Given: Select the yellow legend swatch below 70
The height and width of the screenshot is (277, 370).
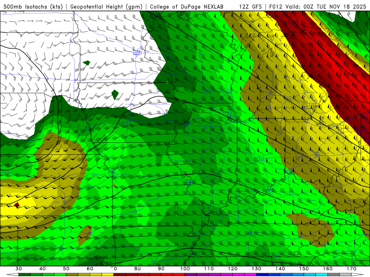Looking at the screenshot, I should (x=108, y=275).
